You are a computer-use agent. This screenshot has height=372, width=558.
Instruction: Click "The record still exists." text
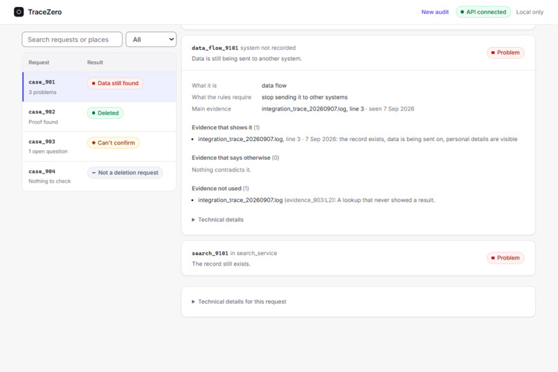click(x=221, y=264)
